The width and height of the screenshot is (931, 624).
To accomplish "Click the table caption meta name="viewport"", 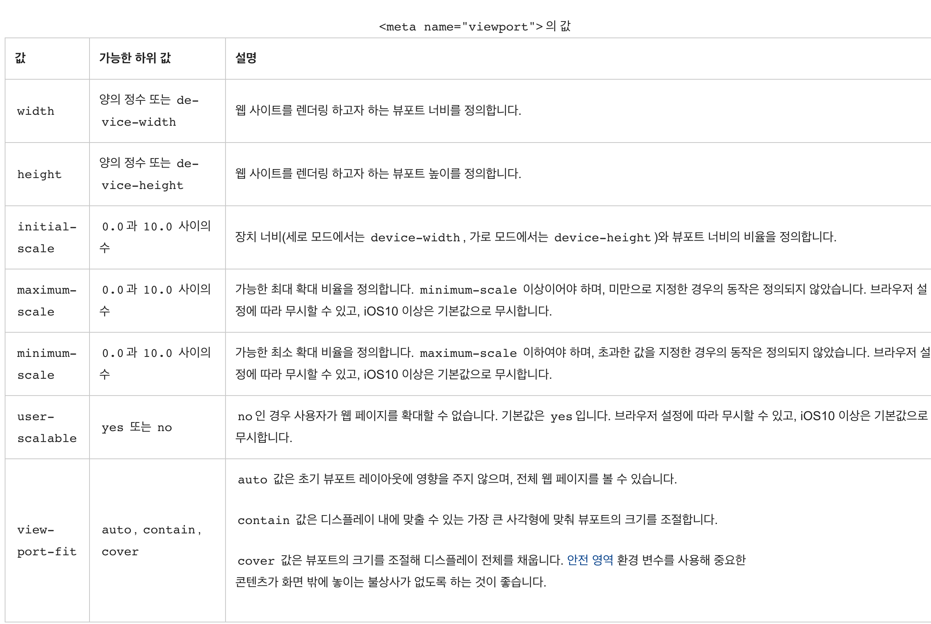I will click(474, 26).
